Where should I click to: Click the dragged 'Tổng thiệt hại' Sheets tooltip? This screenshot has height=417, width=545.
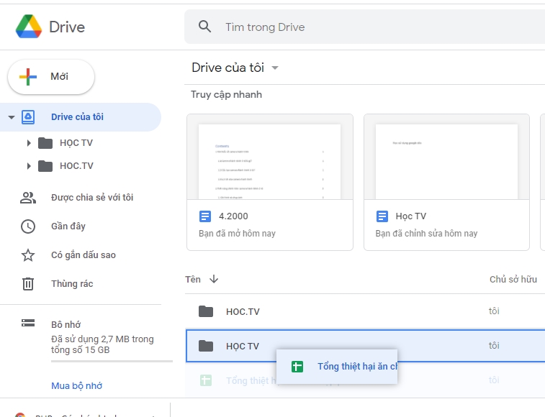337,367
